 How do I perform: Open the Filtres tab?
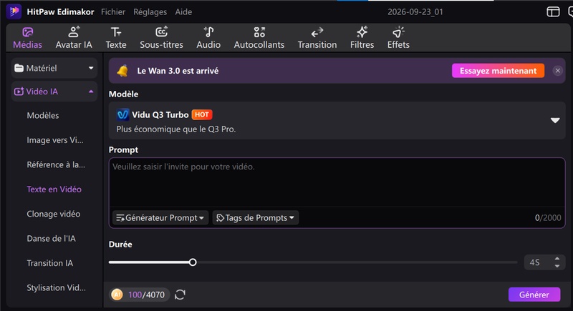point(362,38)
